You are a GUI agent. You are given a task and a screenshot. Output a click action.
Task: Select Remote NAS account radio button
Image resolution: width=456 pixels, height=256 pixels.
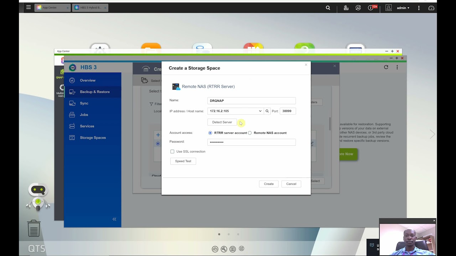[x=250, y=133]
